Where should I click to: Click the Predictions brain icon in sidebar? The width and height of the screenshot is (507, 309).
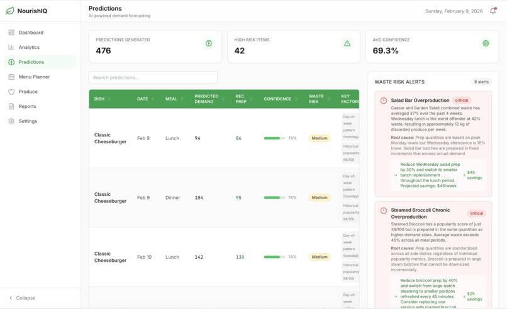coord(11,62)
